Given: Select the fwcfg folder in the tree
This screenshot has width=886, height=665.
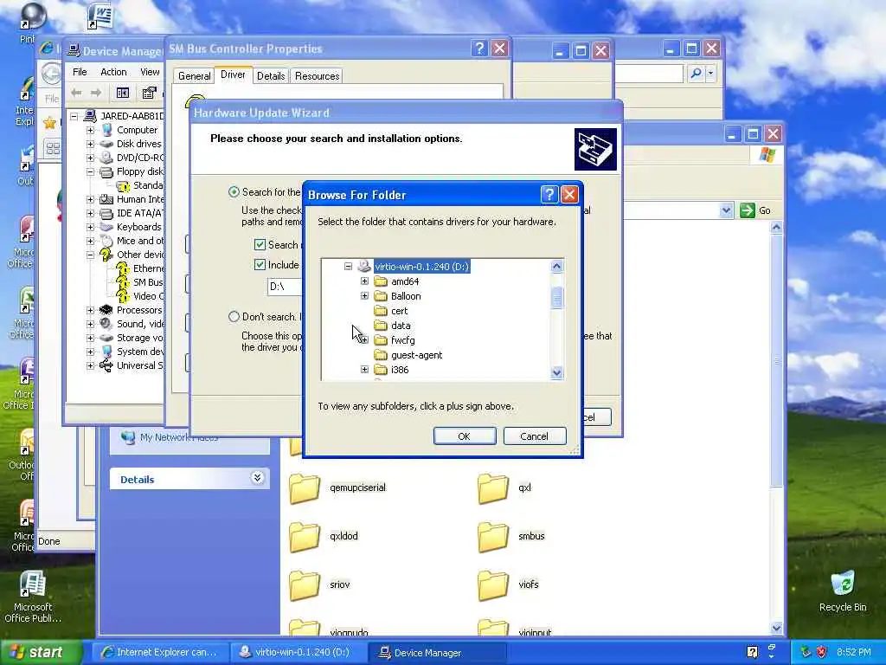Looking at the screenshot, I should pyautogui.click(x=402, y=339).
